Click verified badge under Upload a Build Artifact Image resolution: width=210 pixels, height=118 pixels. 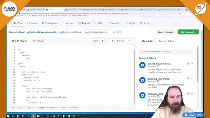158,66
